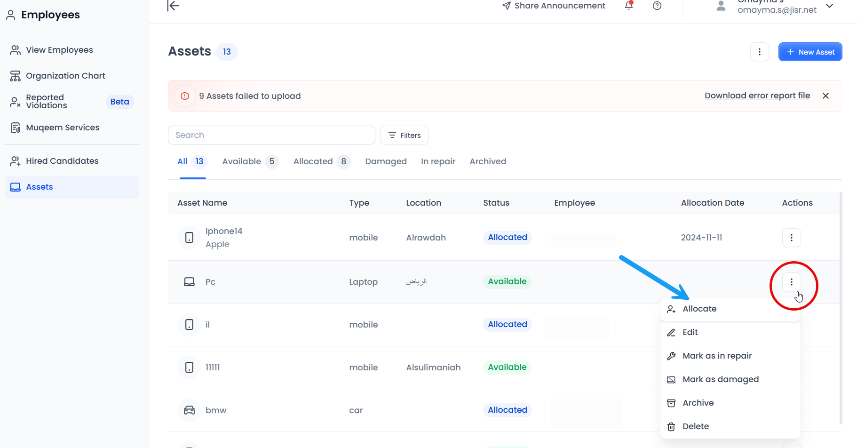
Task: Click the bmw car asset icon
Action: pos(189,410)
